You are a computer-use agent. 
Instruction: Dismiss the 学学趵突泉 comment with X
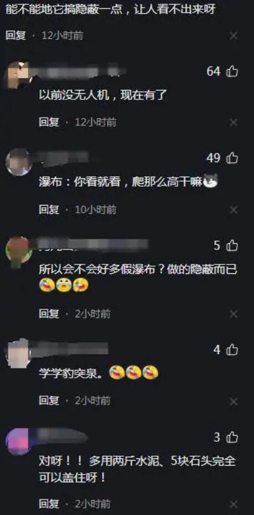[233, 401]
